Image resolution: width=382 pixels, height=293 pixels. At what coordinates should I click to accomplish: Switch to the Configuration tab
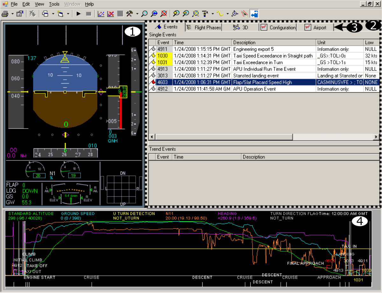click(x=278, y=27)
